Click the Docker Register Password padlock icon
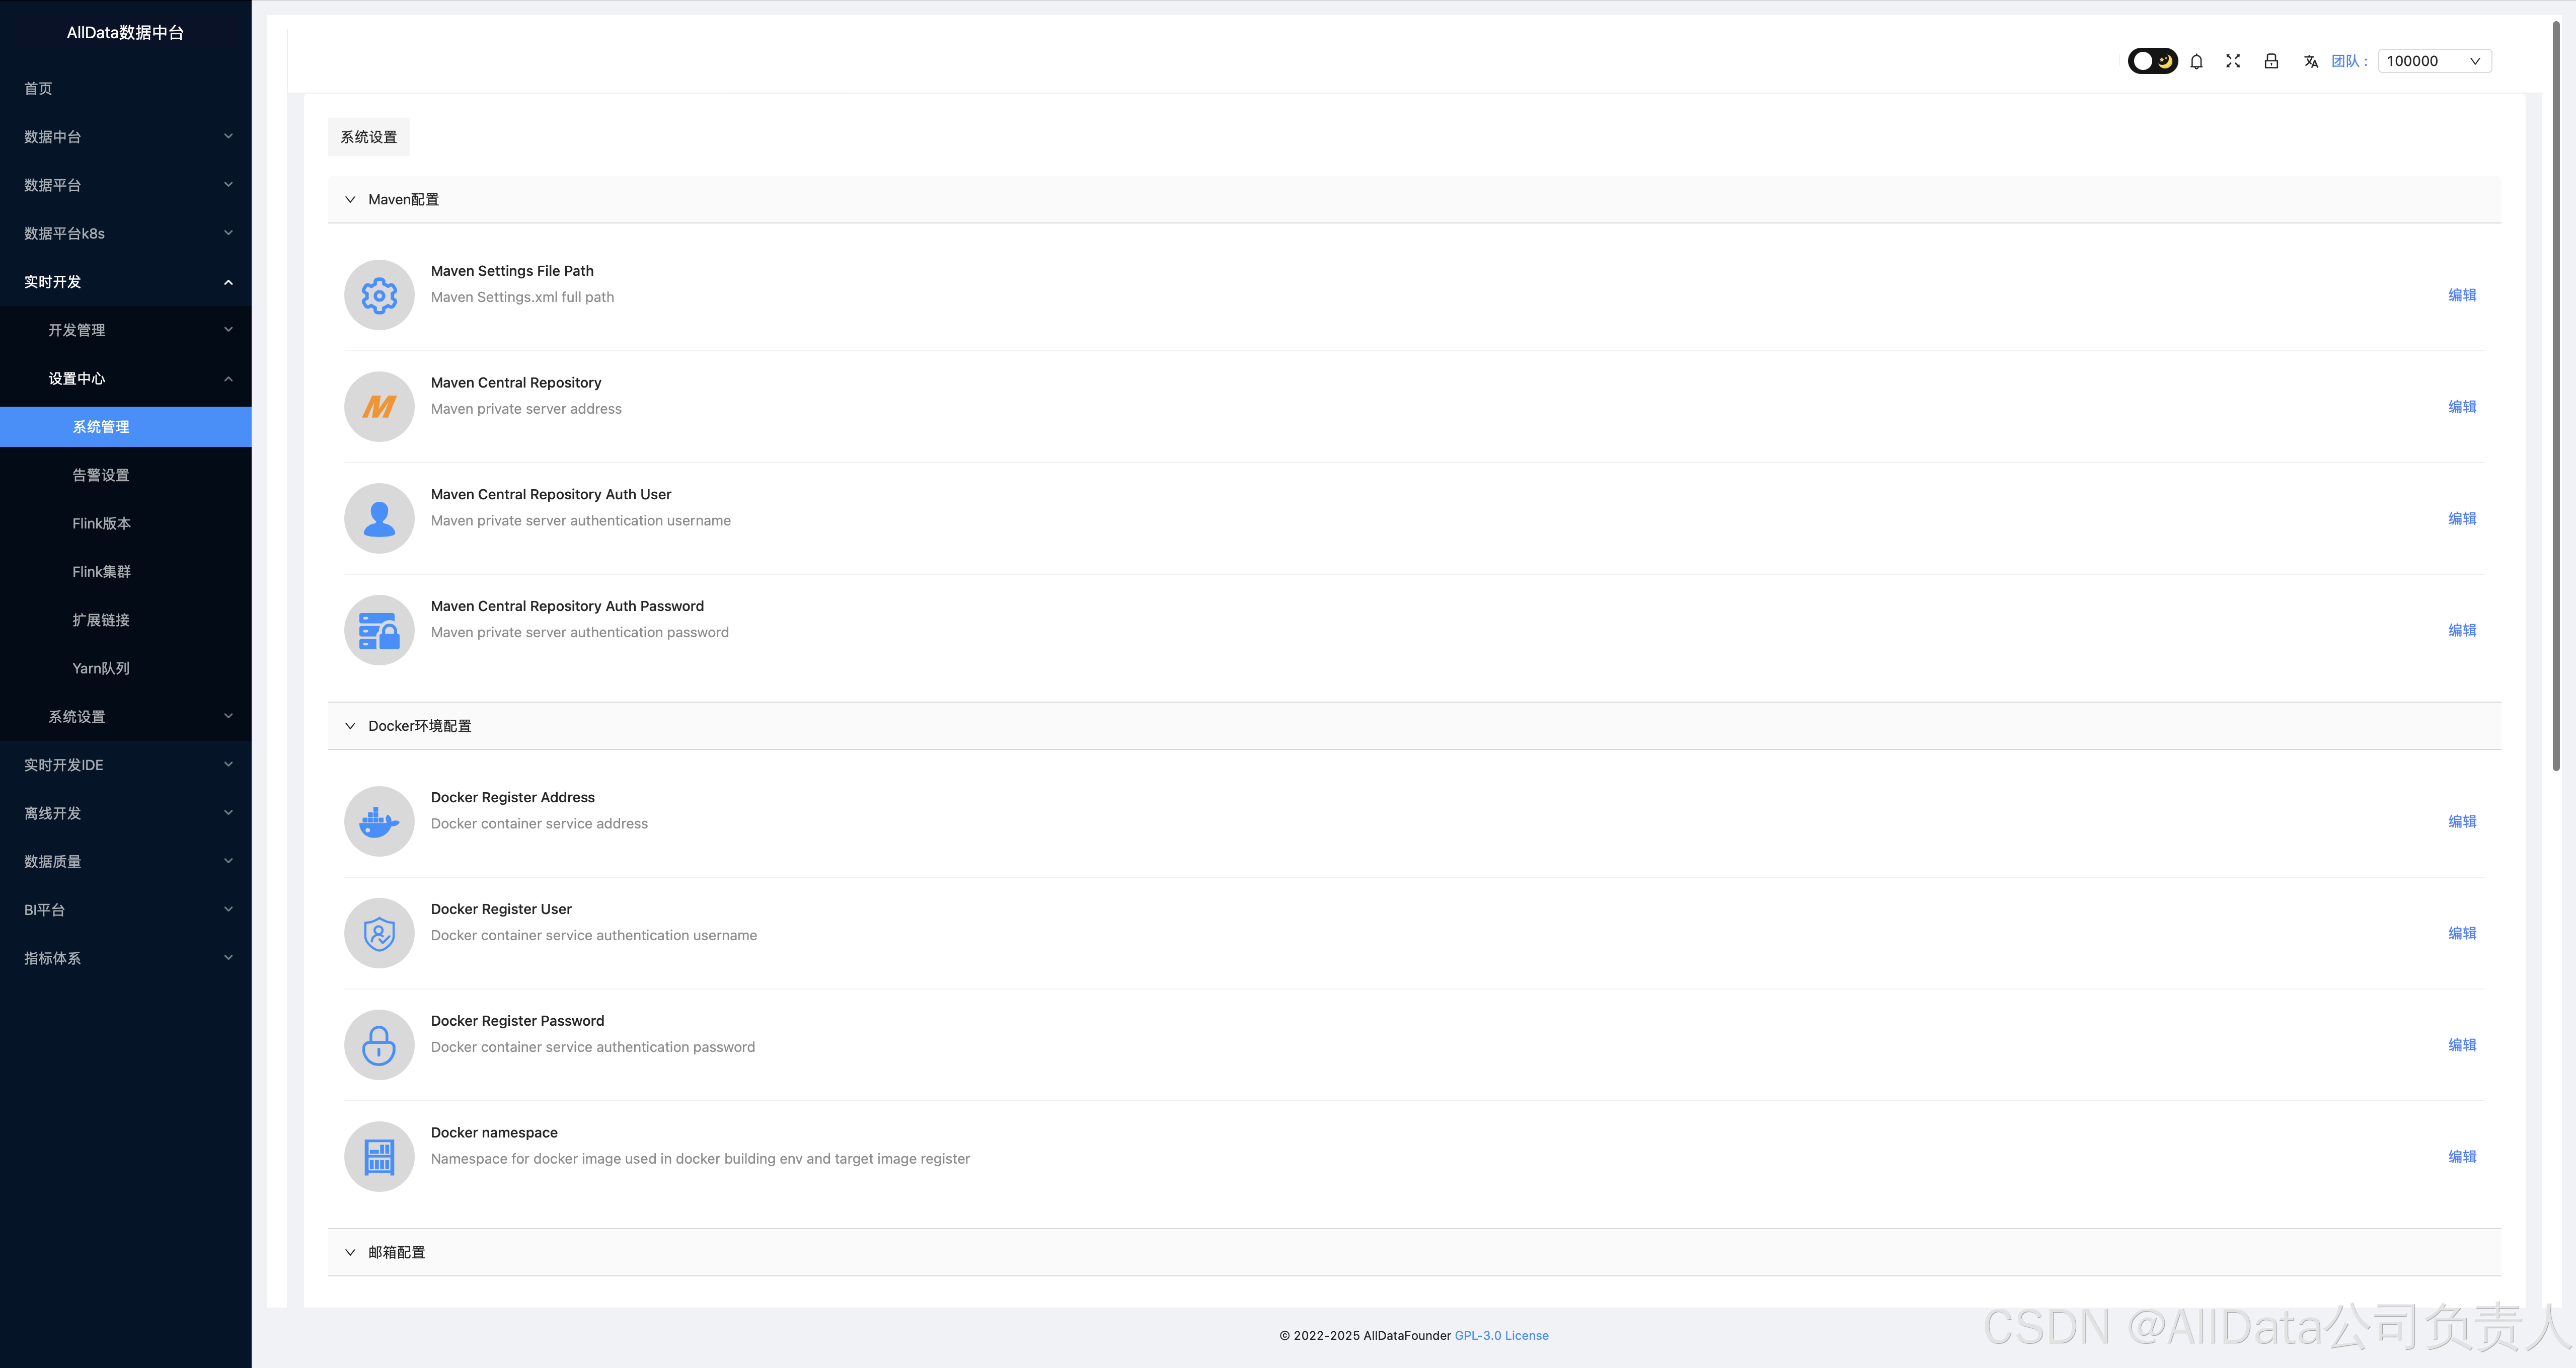This screenshot has height=1368, width=2576. pos(379,1045)
